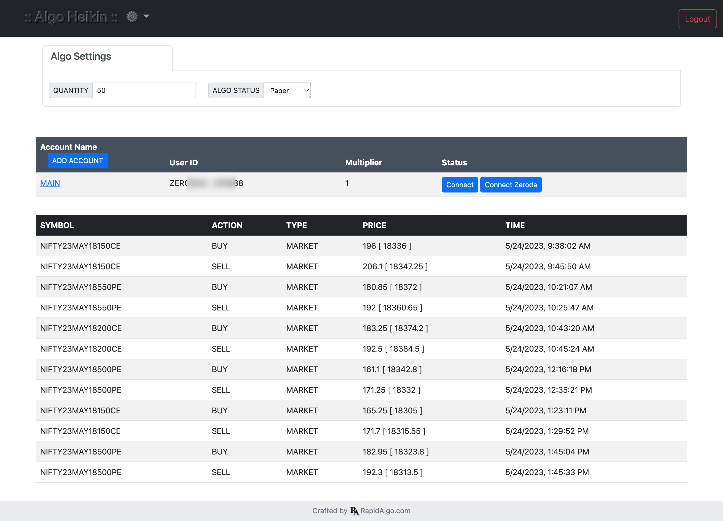The width and height of the screenshot is (723, 521).
Task: Focus the Quantity input field
Action: pos(144,91)
